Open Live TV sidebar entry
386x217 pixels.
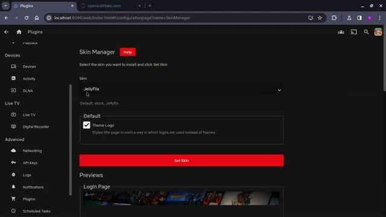point(29,115)
